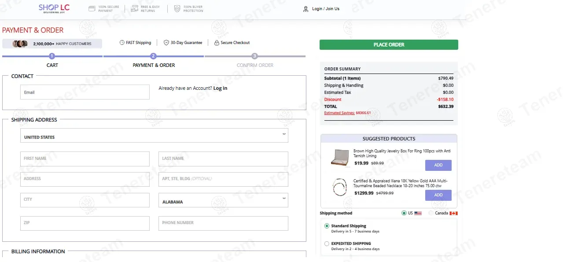This screenshot has height=262, width=563.
Task: Select Canada as shipping region
Action: click(431, 213)
